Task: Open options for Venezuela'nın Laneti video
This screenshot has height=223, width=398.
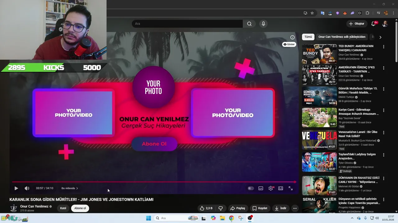Action: click(x=383, y=133)
